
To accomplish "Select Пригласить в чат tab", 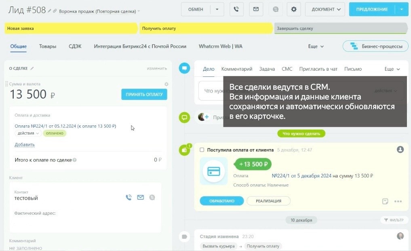I will (318, 69).
